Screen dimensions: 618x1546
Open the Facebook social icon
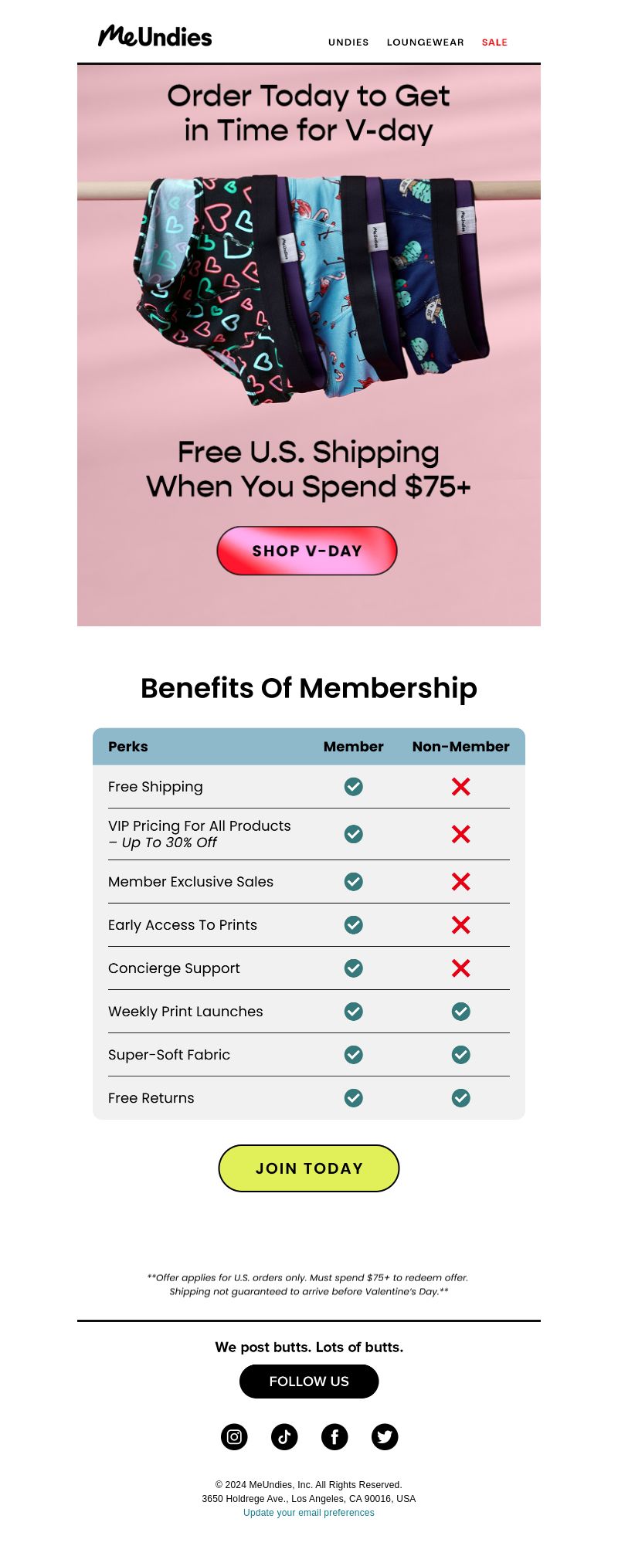[x=334, y=1436]
